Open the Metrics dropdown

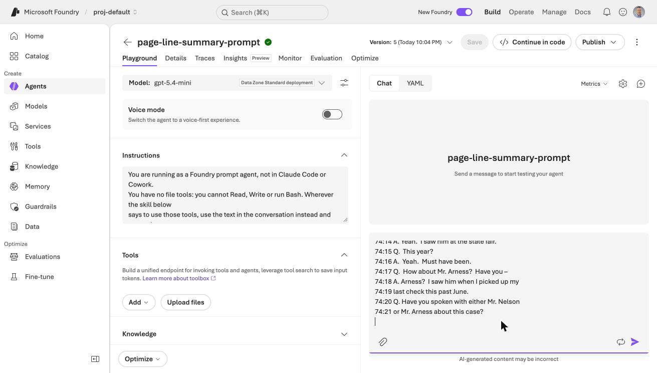594,84
